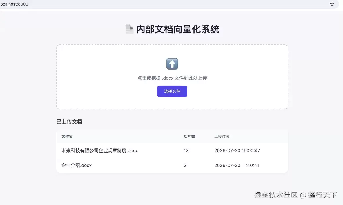
Task: Click the 选择文件 button
Action: (x=172, y=91)
